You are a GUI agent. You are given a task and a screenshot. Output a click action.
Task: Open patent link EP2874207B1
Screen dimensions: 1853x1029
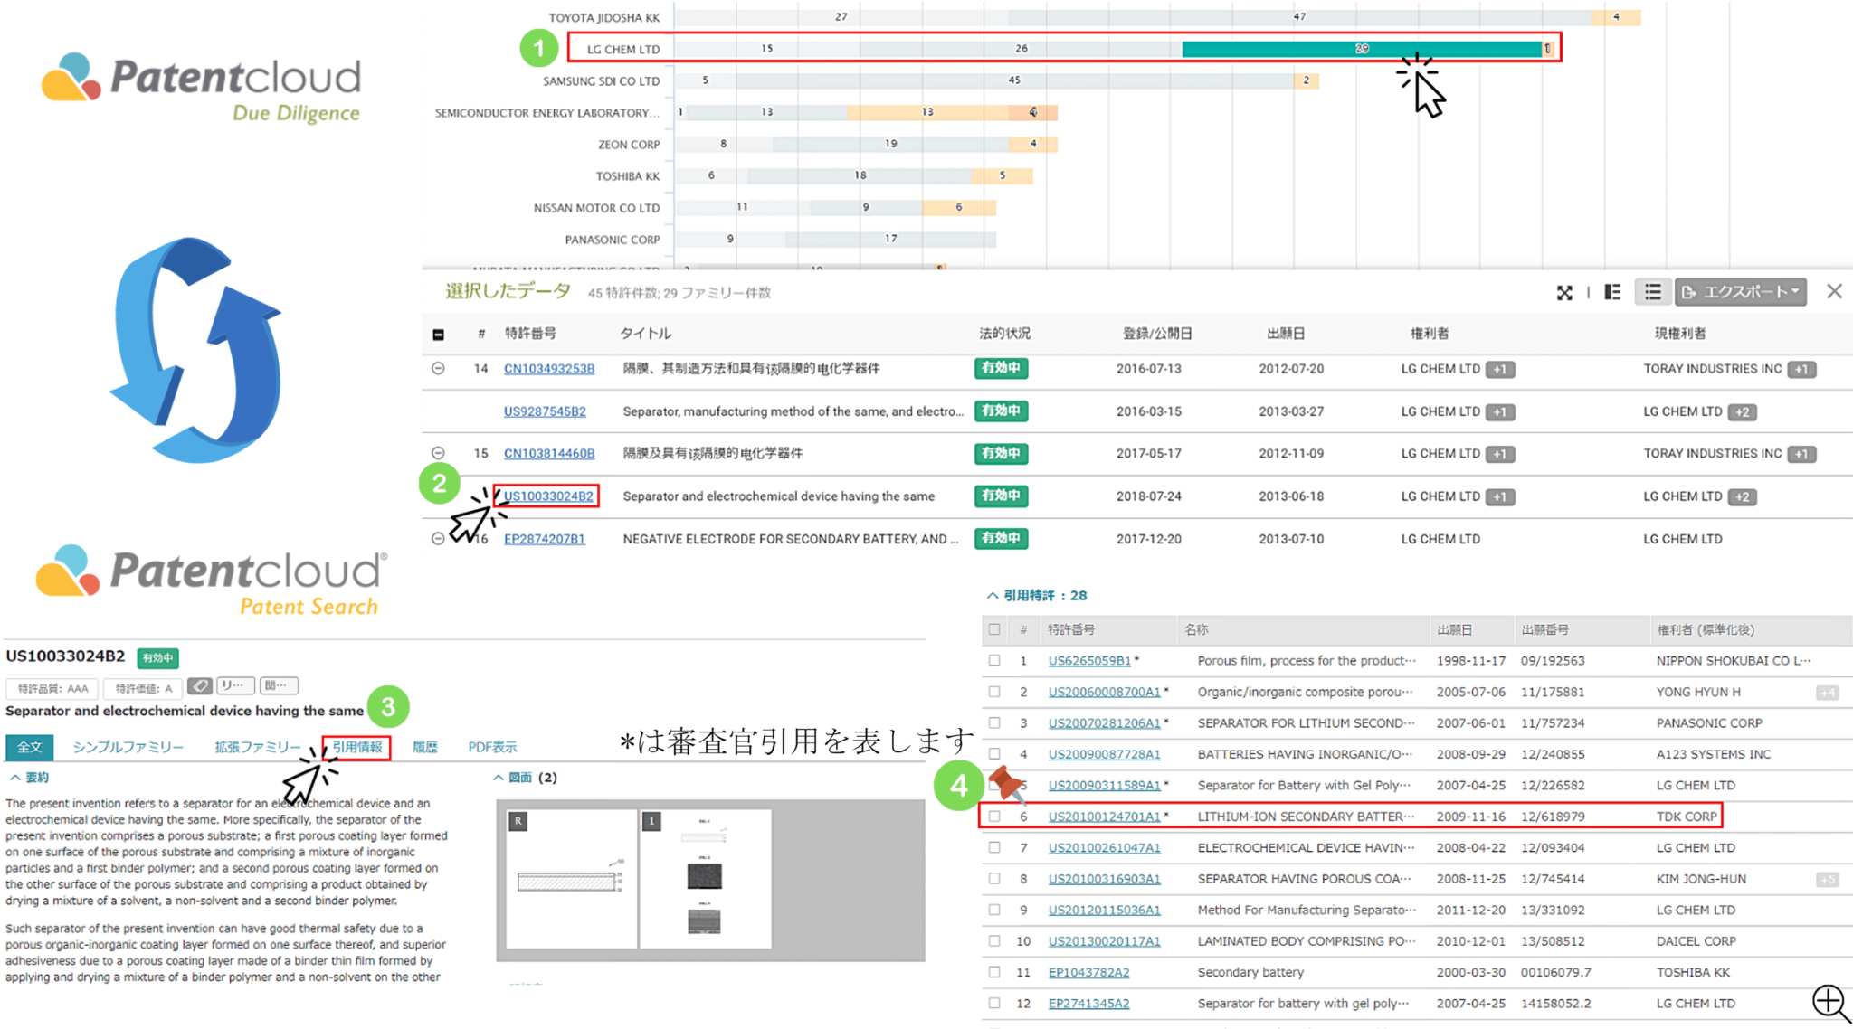545,539
